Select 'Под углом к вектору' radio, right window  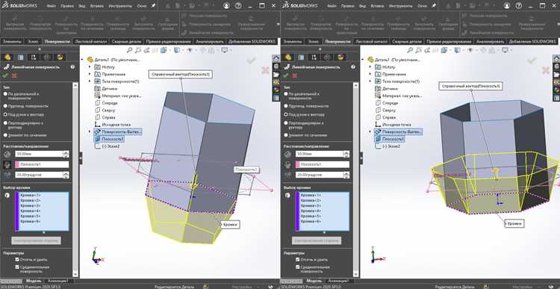click(286, 115)
